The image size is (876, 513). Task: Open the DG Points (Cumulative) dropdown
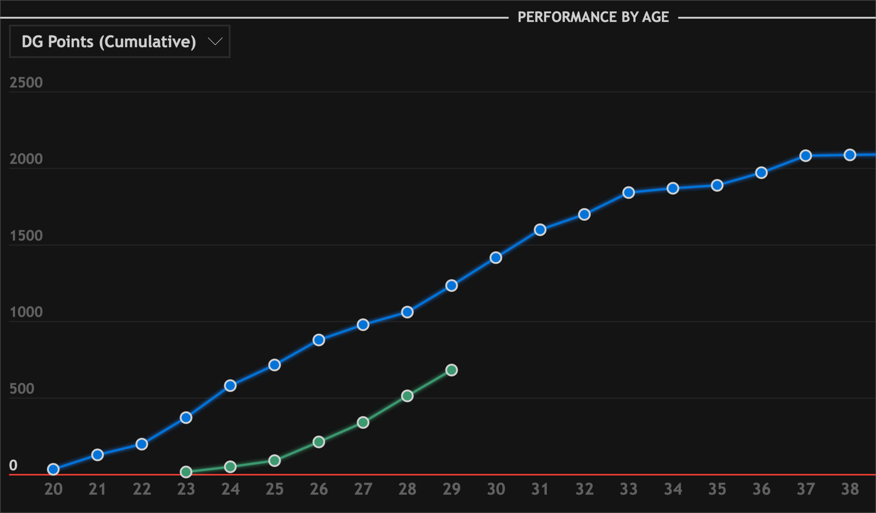coord(119,42)
